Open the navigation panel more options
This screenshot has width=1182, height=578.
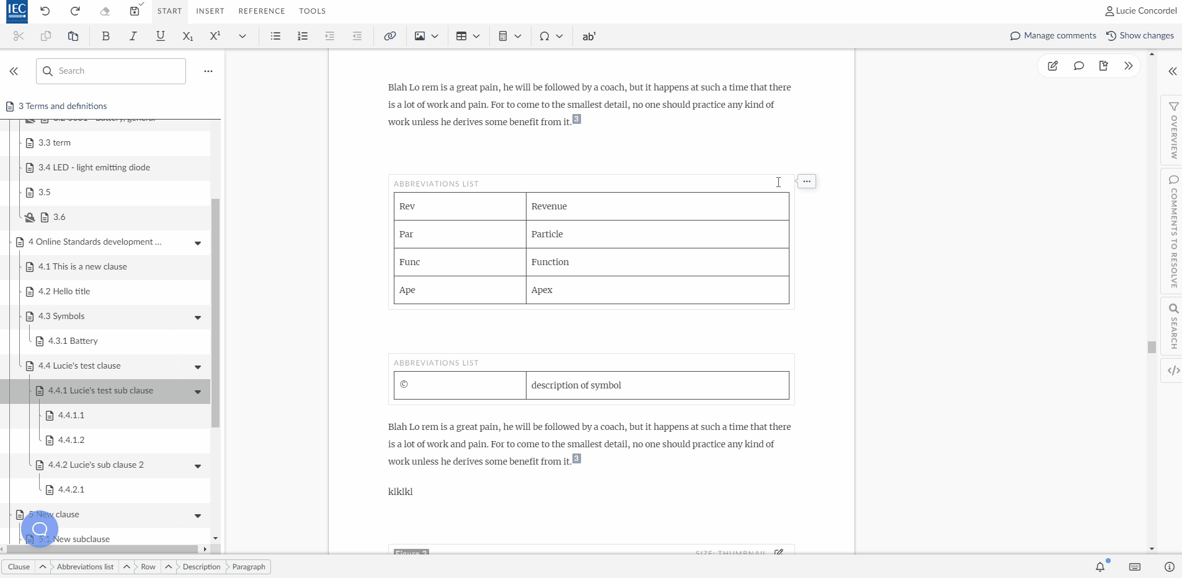point(208,71)
